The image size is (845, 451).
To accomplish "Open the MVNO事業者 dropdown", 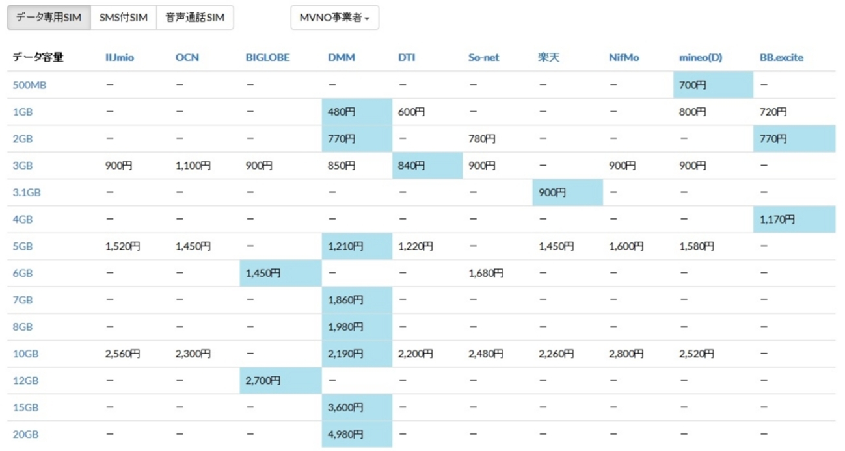I will (334, 18).
